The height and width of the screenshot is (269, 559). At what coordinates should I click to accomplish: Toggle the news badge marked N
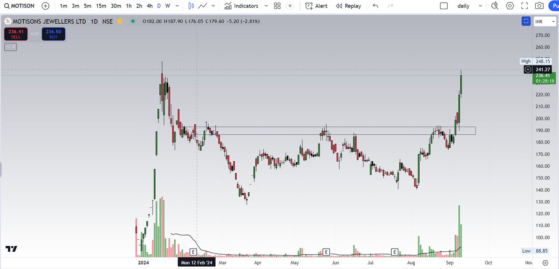tap(290, 6)
